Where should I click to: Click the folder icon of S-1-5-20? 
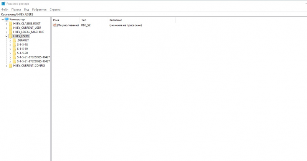pyautogui.click(x=14, y=53)
